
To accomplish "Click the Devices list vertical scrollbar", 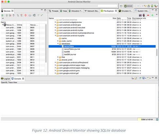I will pos(46,43).
